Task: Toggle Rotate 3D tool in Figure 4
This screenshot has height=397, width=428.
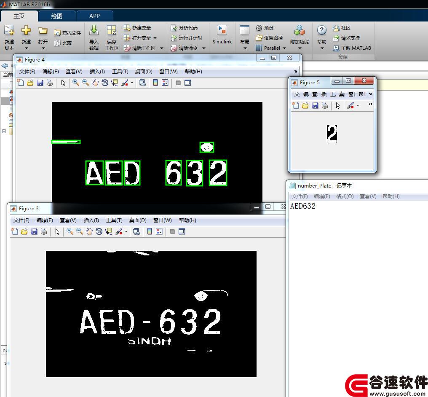Action: pyautogui.click(x=105, y=83)
